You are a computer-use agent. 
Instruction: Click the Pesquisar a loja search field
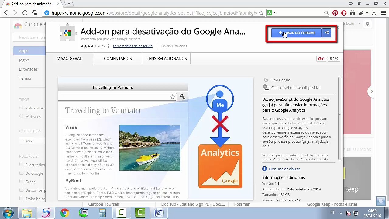[x=29, y=37]
